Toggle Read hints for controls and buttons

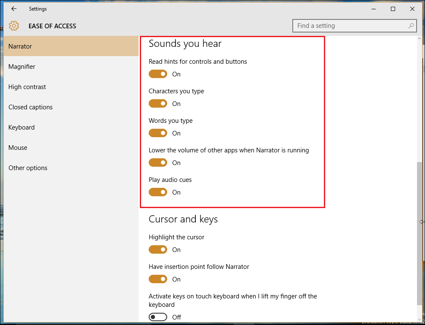158,74
